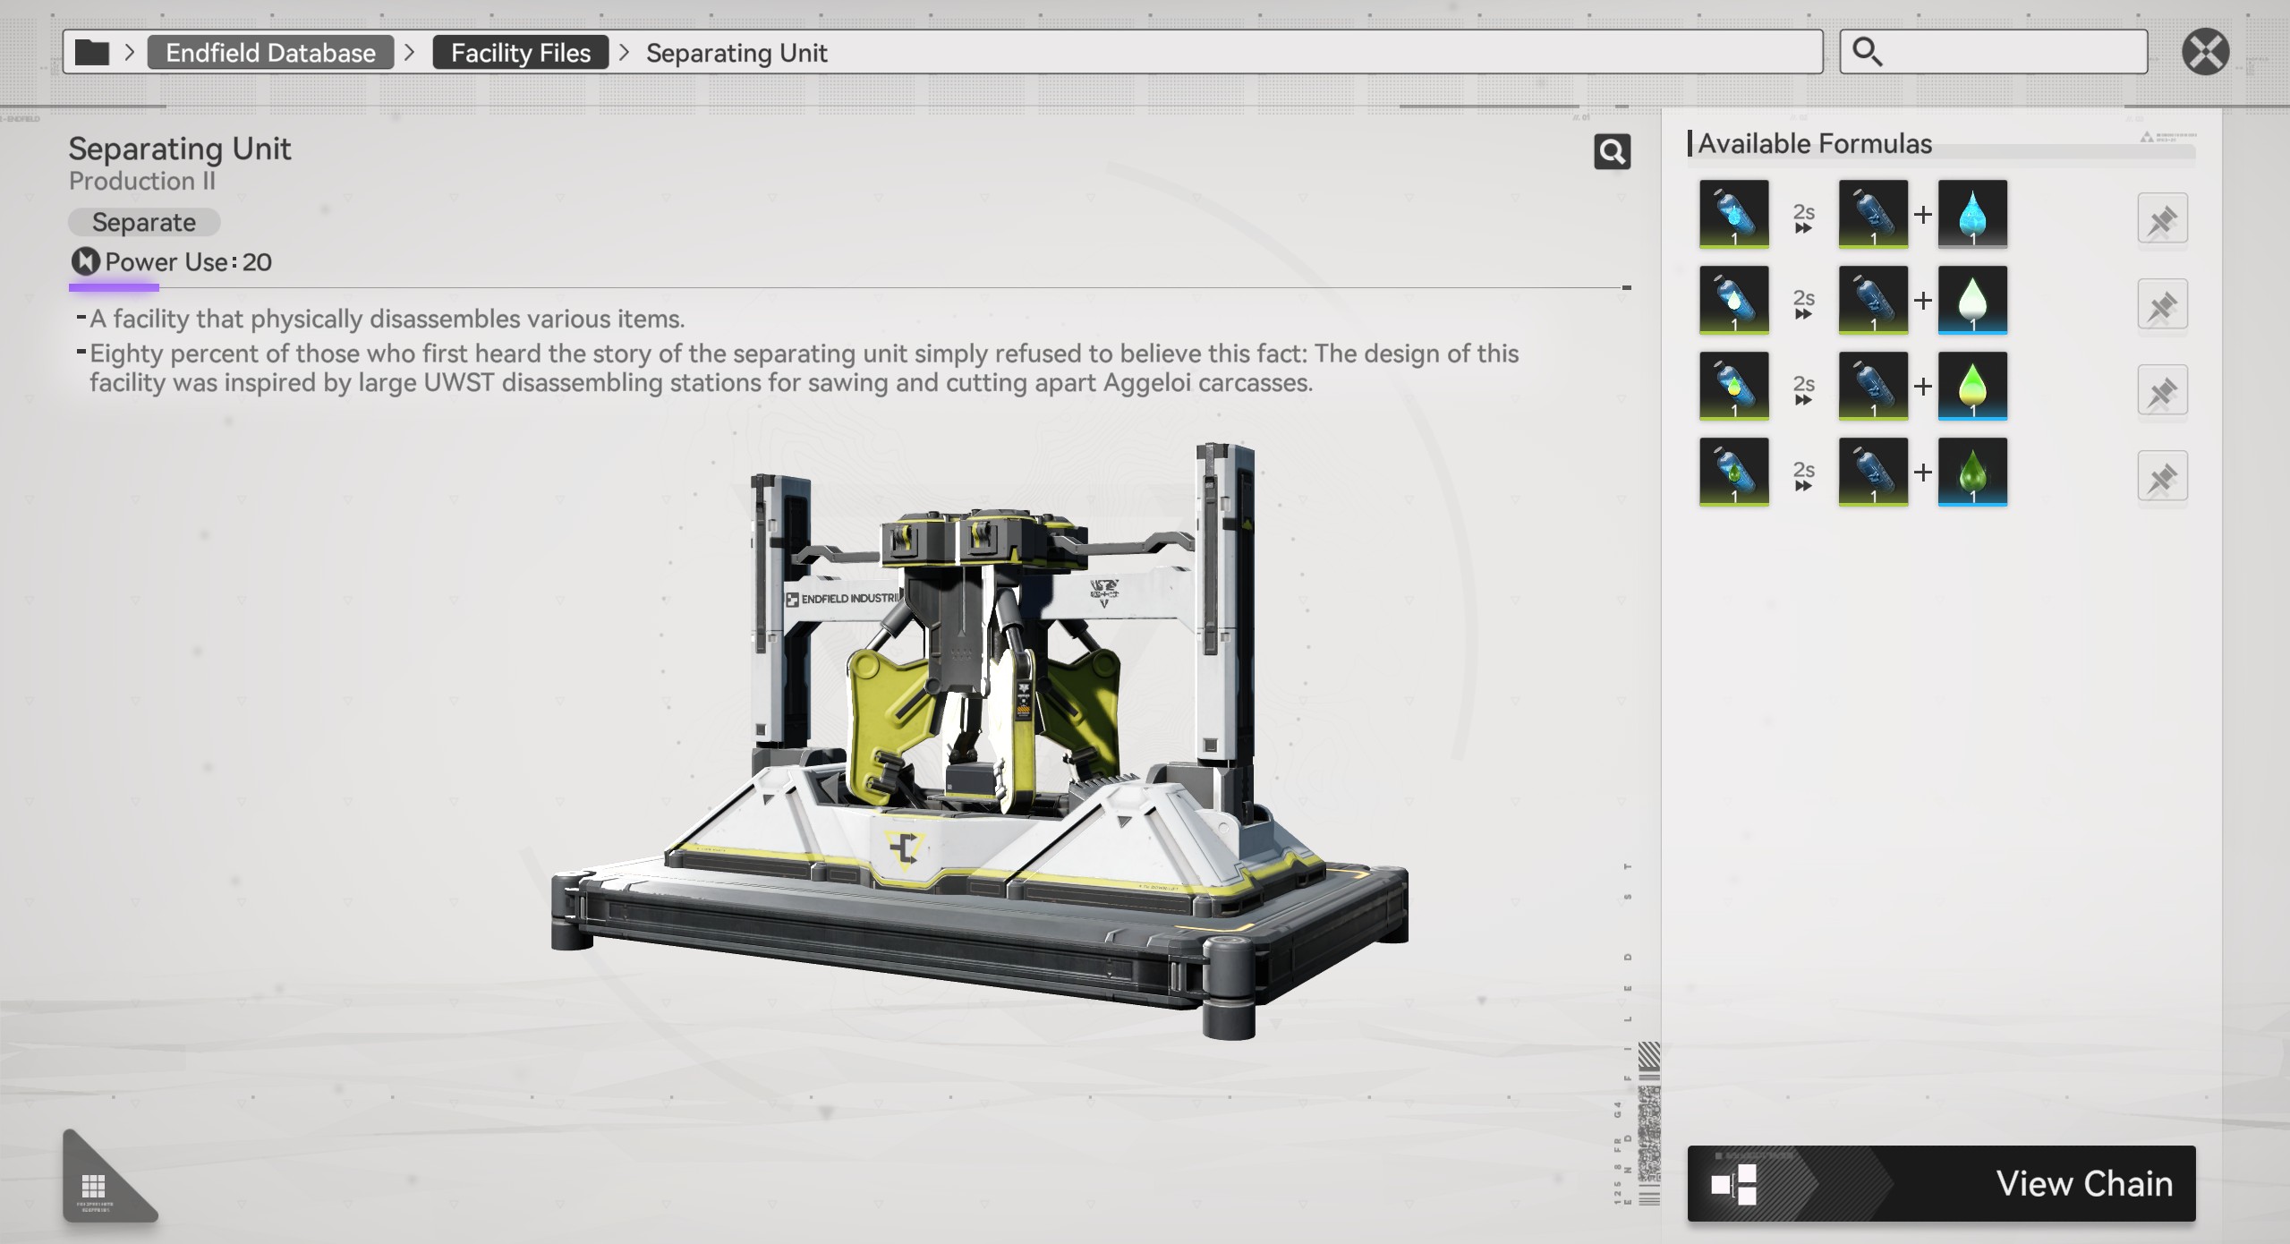Viewport: 2290px width, 1244px height.
Task: Go to Facility Files breadcrumb
Action: 520,53
